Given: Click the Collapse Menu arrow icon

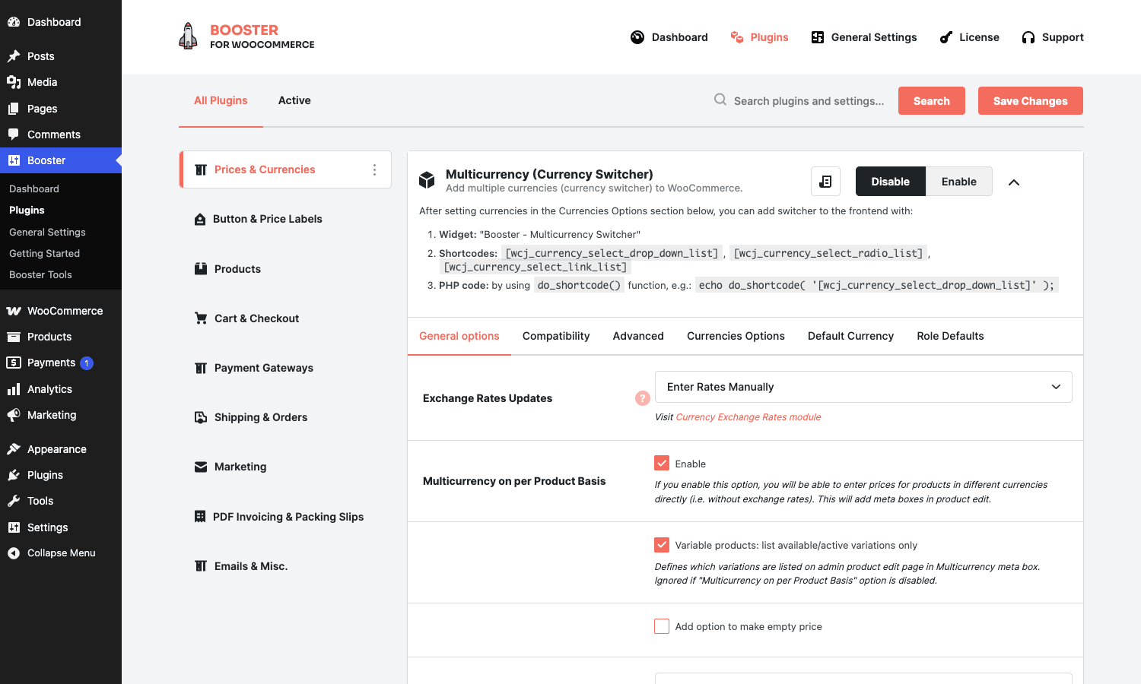Looking at the screenshot, I should (14, 553).
